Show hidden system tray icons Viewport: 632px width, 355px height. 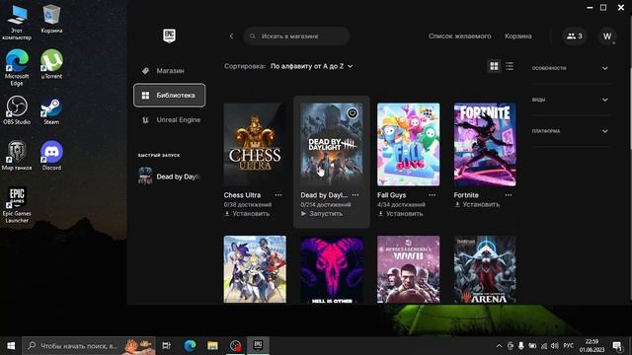point(499,346)
